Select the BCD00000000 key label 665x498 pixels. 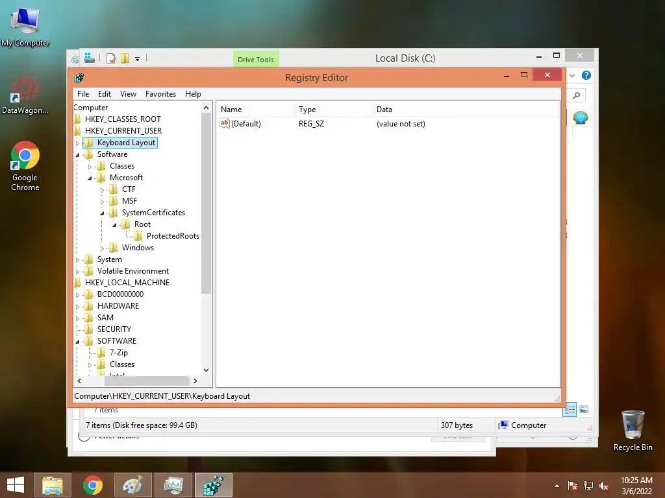[x=120, y=294]
